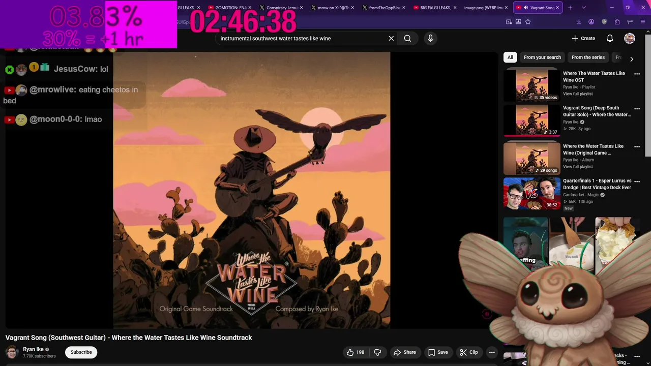Image resolution: width=651 pixels, height=366 pixels.
Task: Click the video player artwork
Action: [x=252, y=190]
